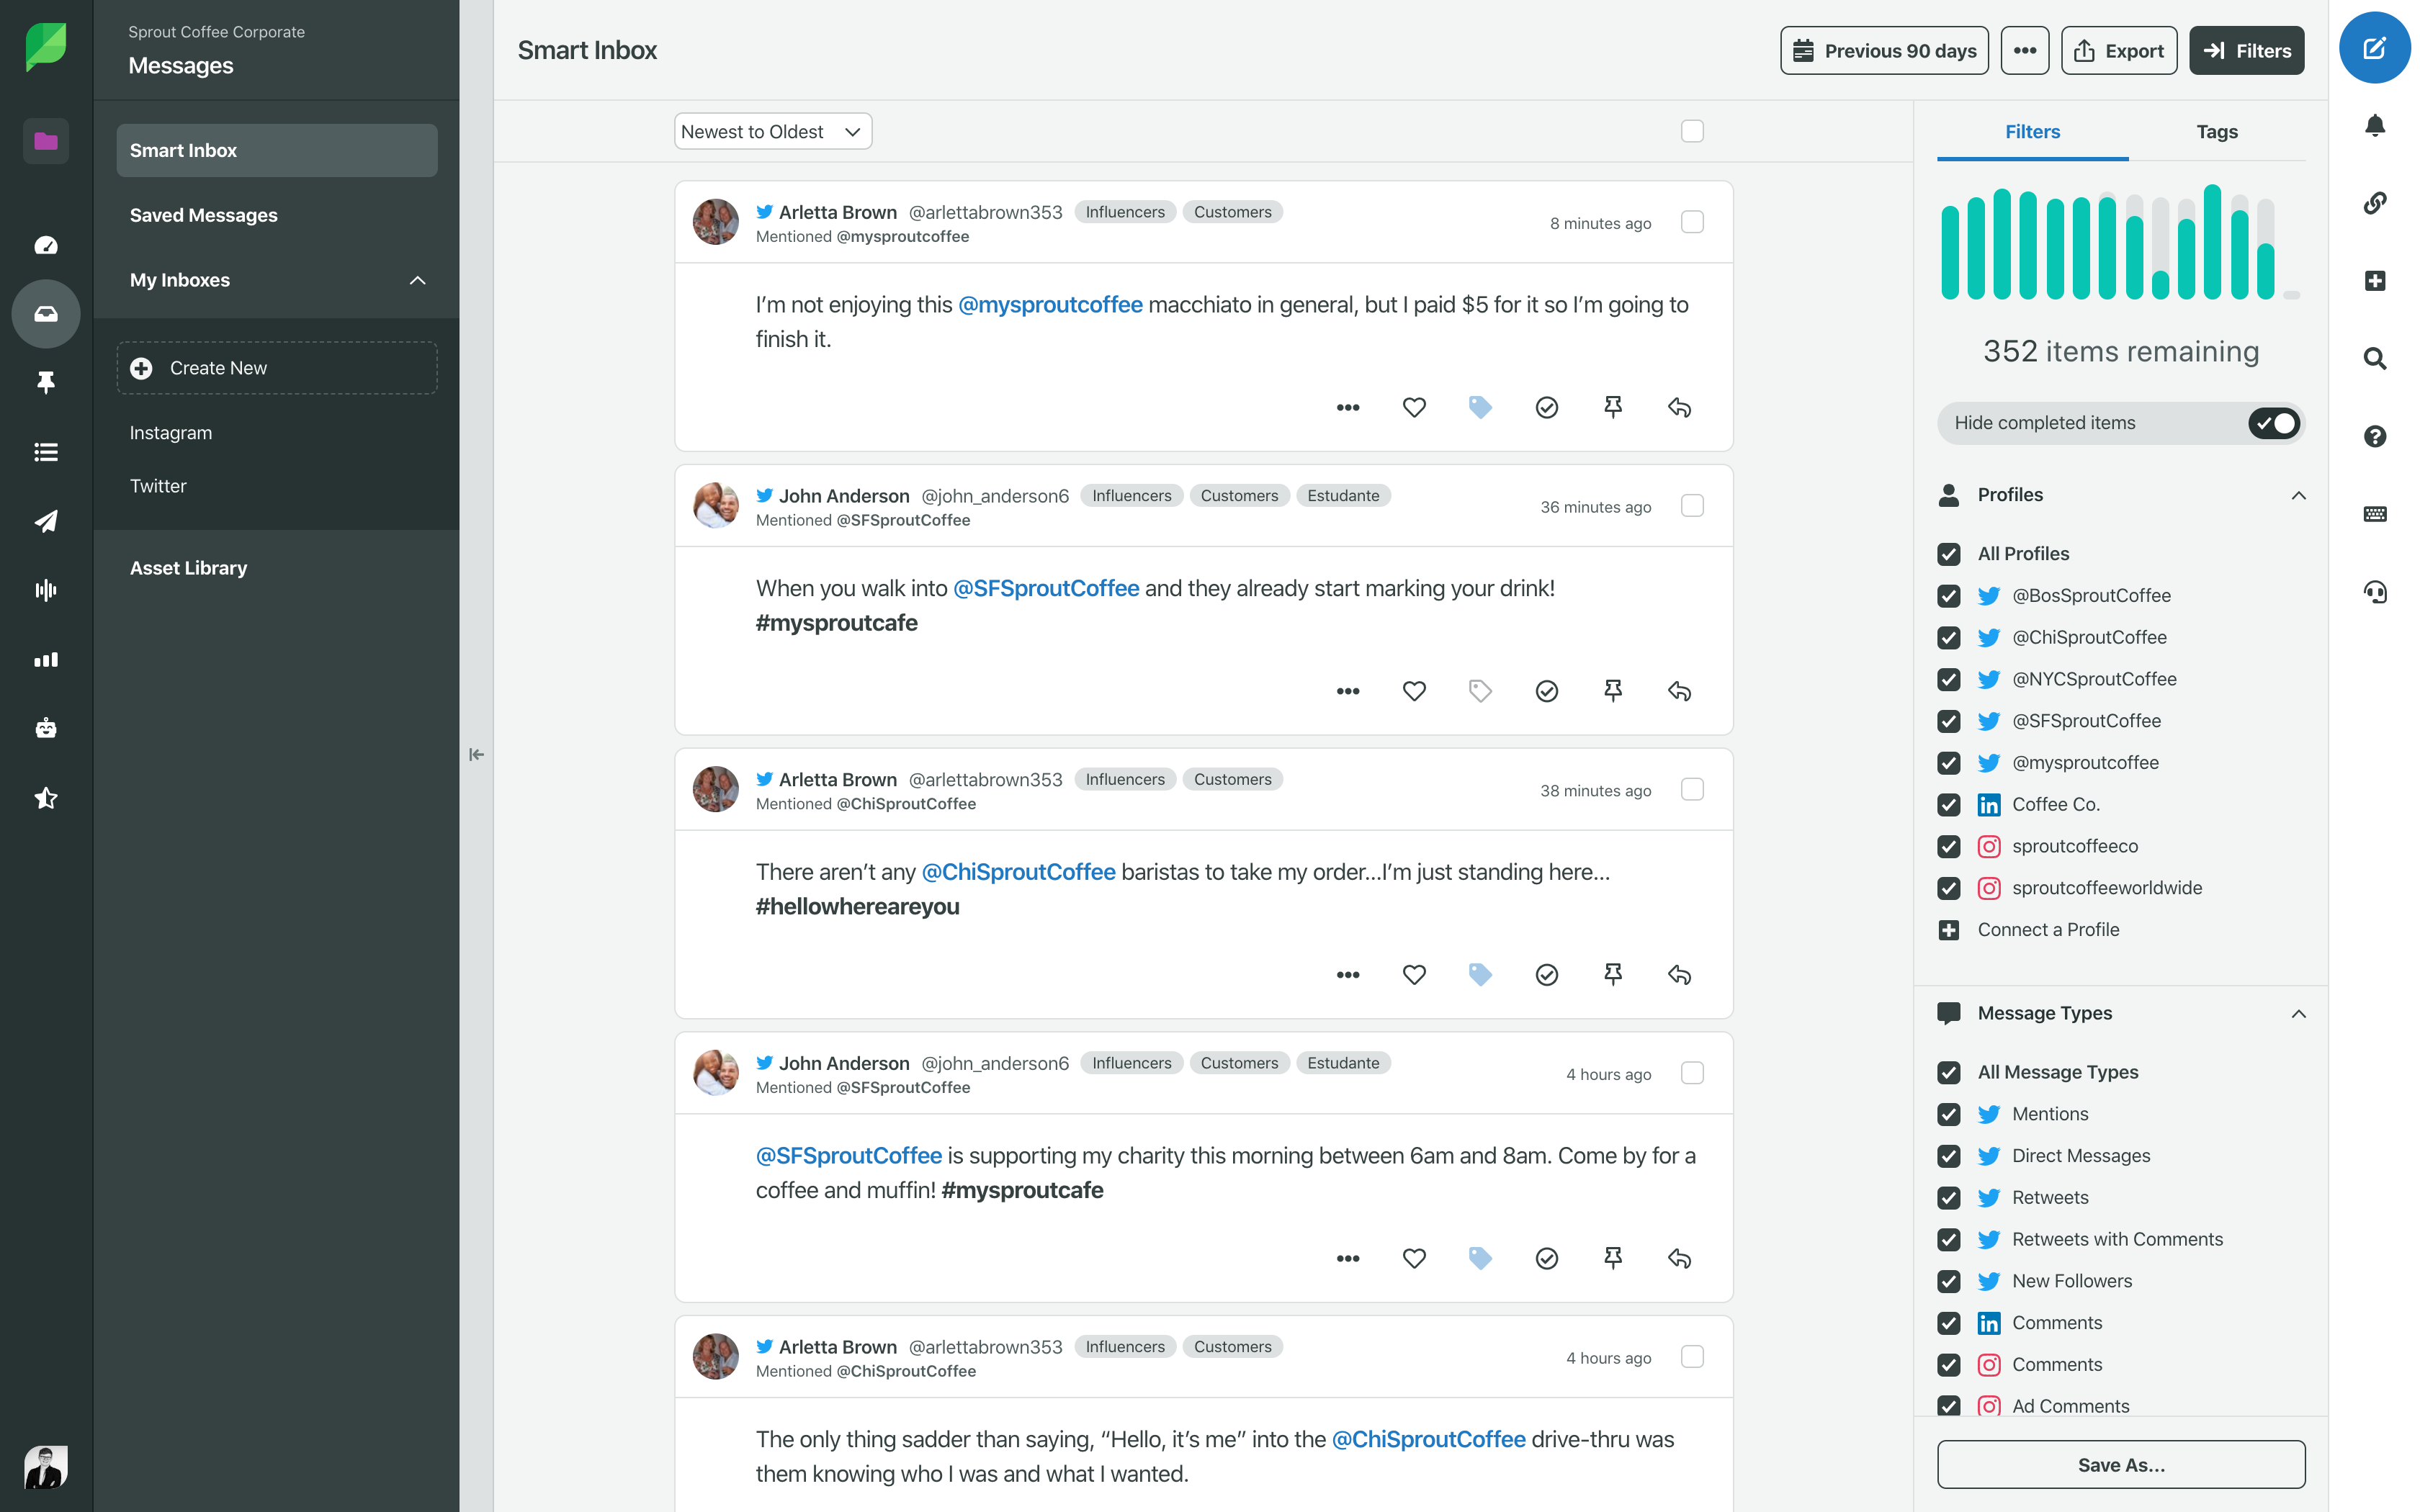The image size is (2420, 1512).
Task: Collapse the My Inboxes section
Action: coord(417,280)
